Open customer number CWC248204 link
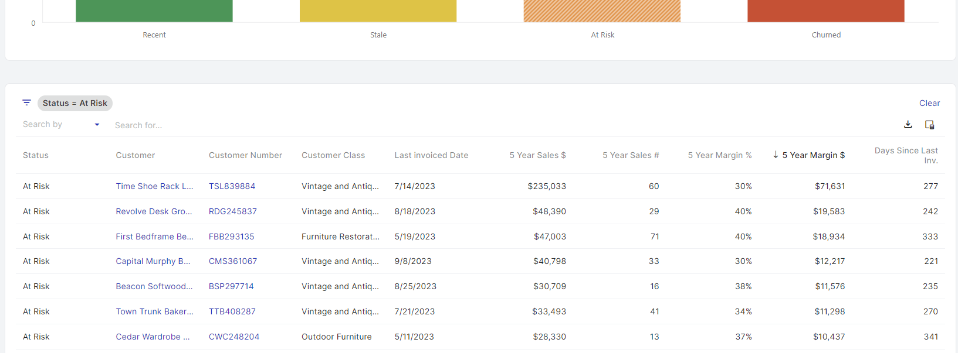This screenshot has height=353, width=958. [x=234, y=337]
